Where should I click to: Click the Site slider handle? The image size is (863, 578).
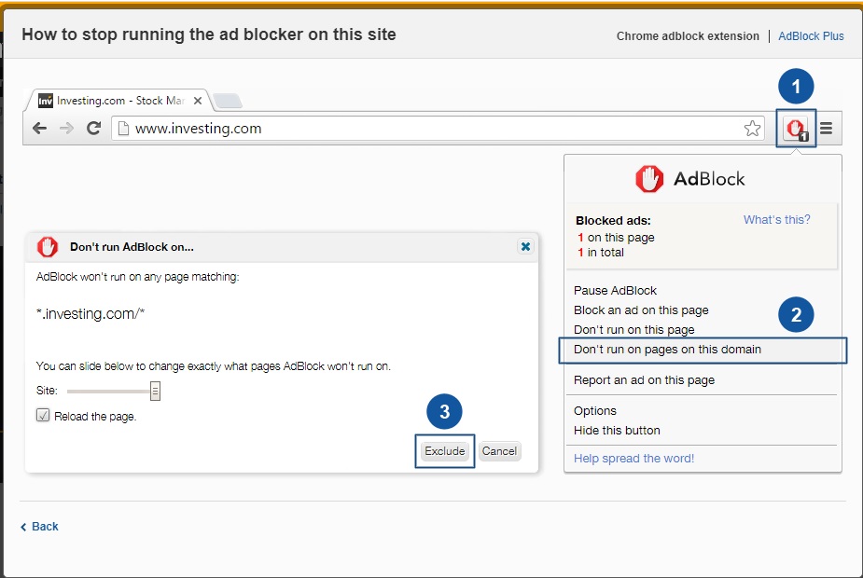155,391
